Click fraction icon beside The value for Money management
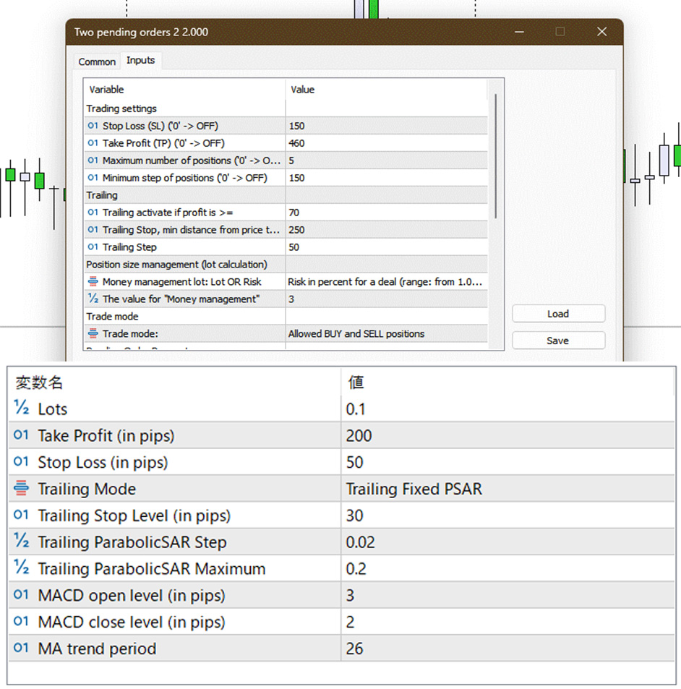Viewport: 681px width, 689px height. [x=93, y=299]
